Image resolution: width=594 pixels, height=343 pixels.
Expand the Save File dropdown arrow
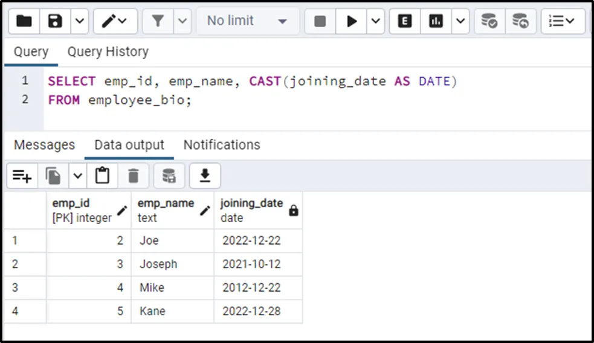click(80, 21)
